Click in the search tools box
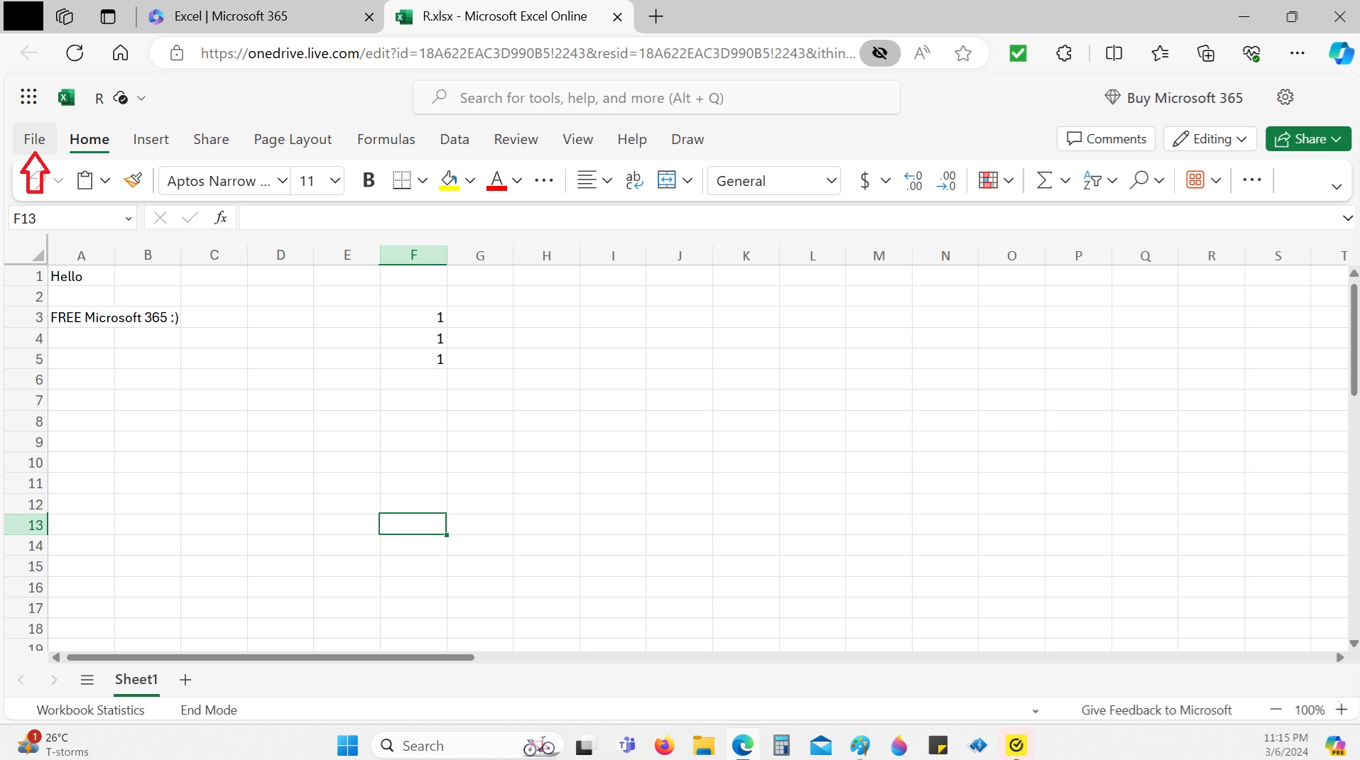This screenshot has width=1360, height=760. pos(656,98)
